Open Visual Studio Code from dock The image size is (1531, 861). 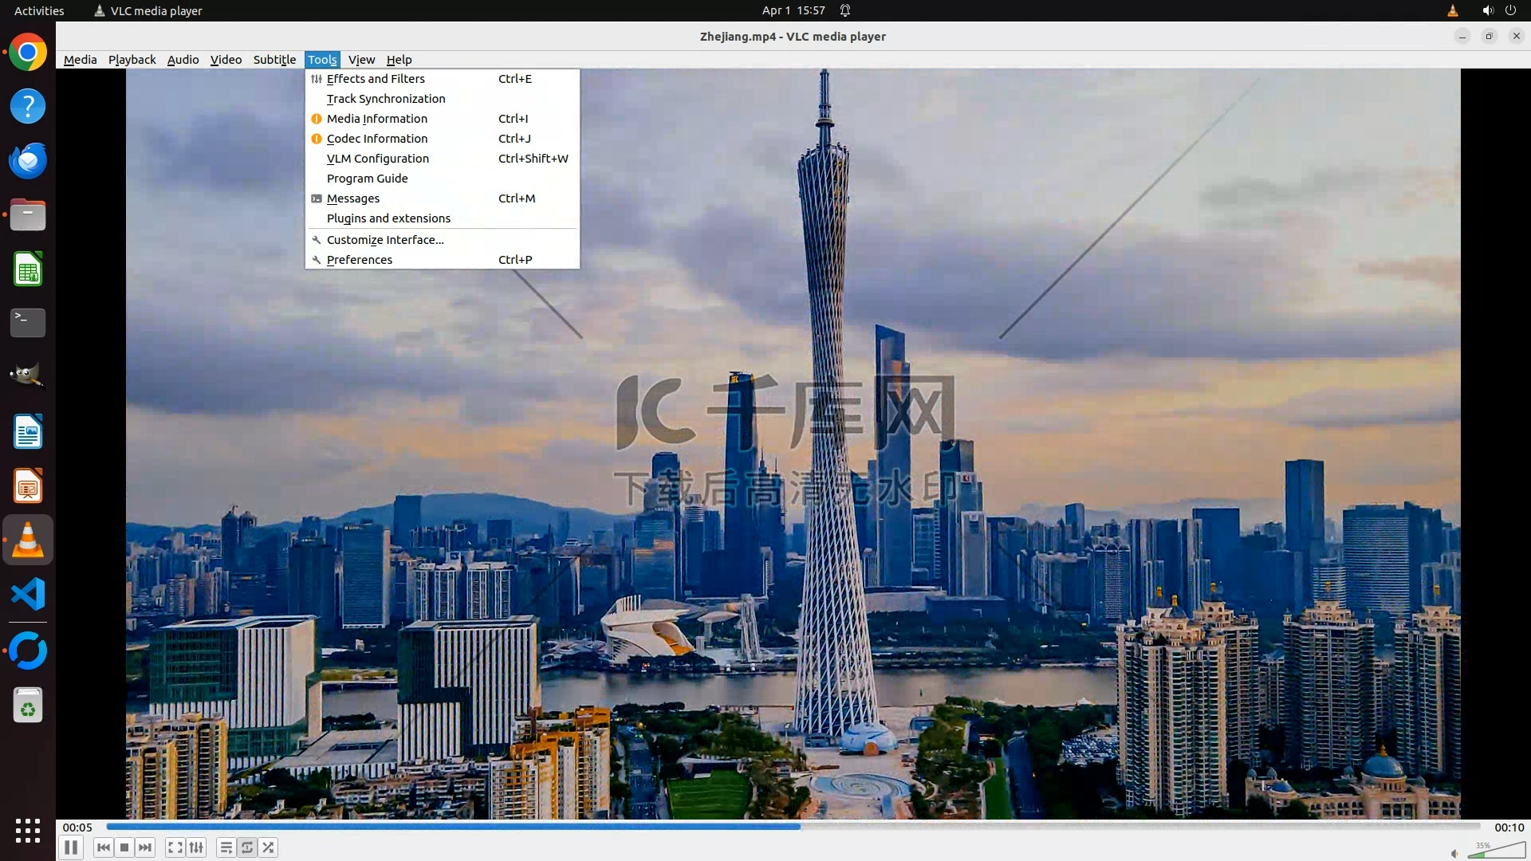coord(28,595)
